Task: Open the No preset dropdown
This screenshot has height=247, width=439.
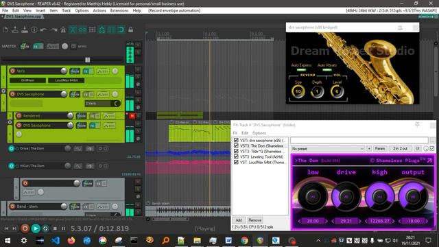Action: point(328,149)
